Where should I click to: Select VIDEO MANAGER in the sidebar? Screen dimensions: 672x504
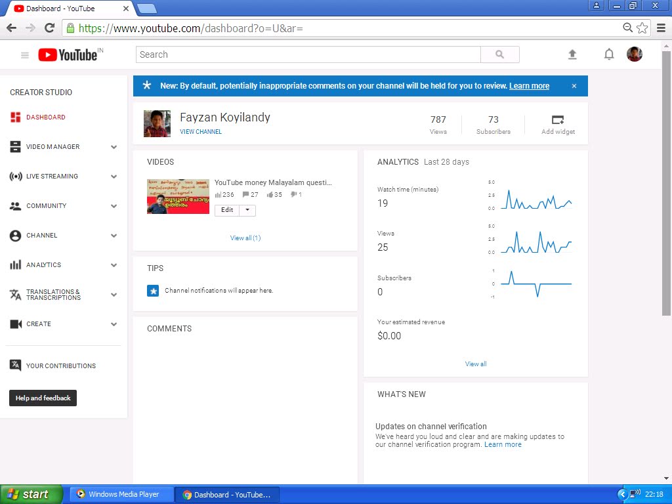pos(52,146)
